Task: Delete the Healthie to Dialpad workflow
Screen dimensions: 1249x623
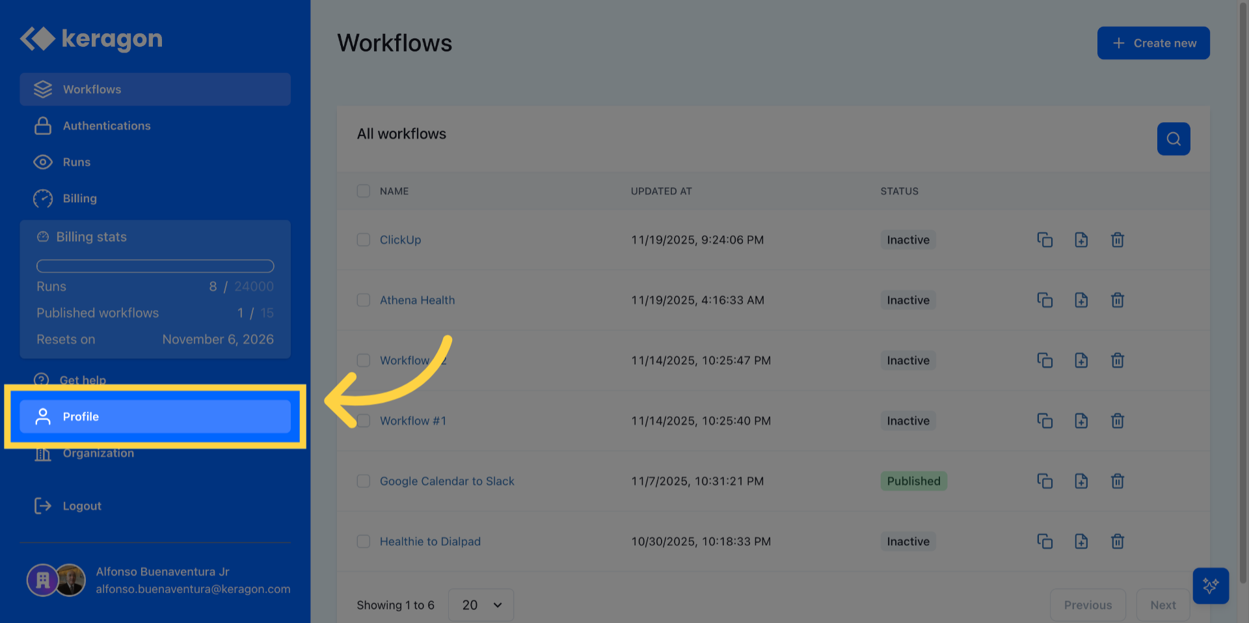Action: click(1118, 542)
